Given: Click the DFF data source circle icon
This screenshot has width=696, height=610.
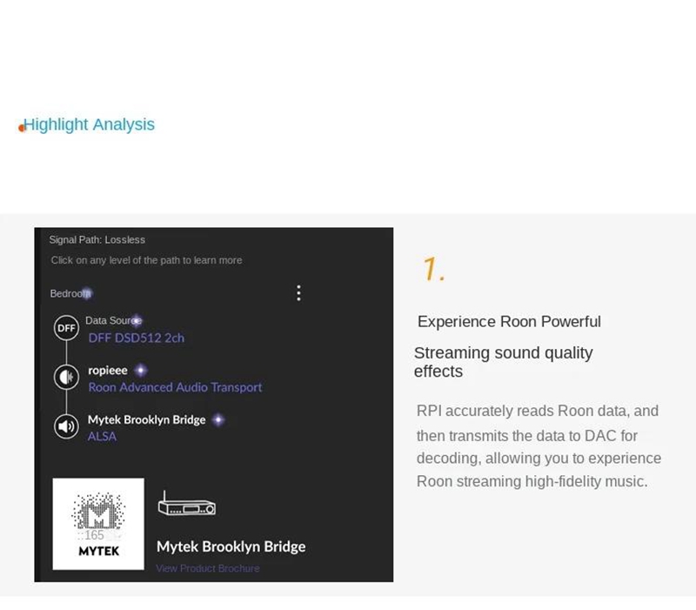Looking at the screenshot, I should pos(67,328).
